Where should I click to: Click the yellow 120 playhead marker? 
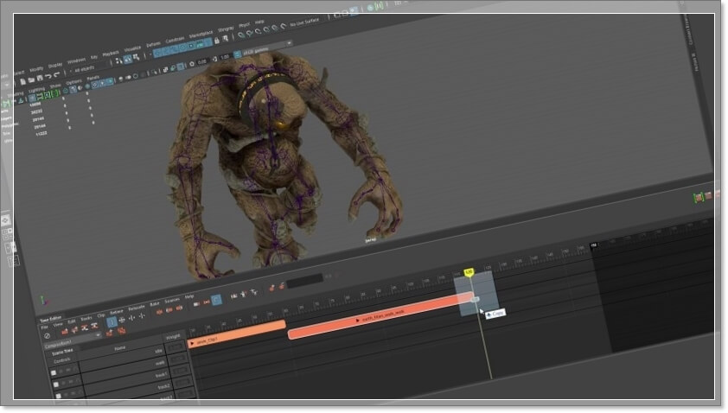[x=469, y=271]
